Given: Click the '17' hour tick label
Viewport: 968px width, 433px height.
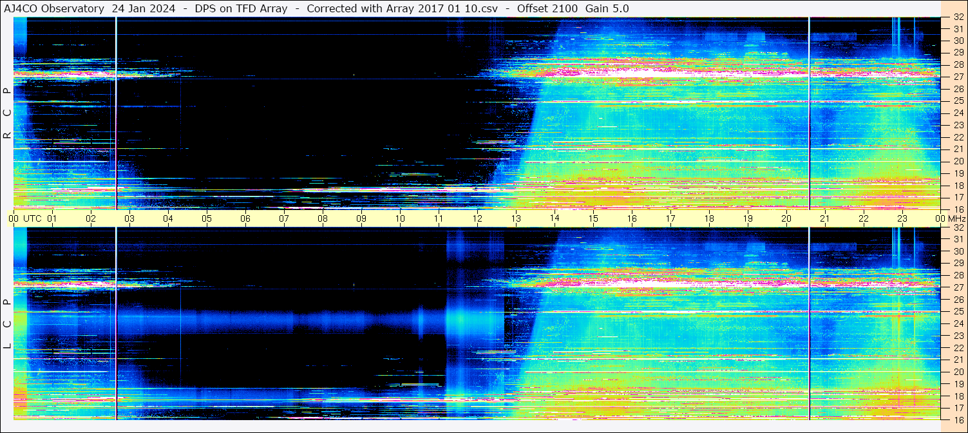Looking at the screenshot, I should [670, 218].
